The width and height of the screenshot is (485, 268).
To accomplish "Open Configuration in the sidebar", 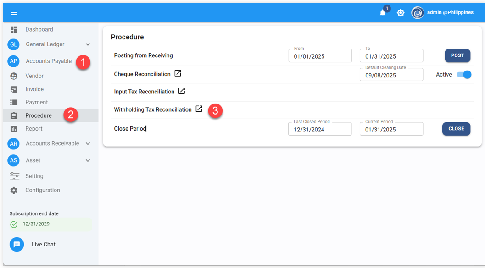I will click(42, 190).
